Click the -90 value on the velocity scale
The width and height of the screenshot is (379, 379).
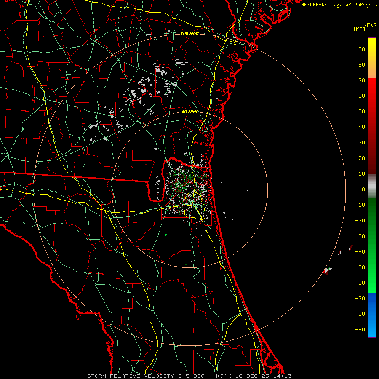[x=360, y=330]
